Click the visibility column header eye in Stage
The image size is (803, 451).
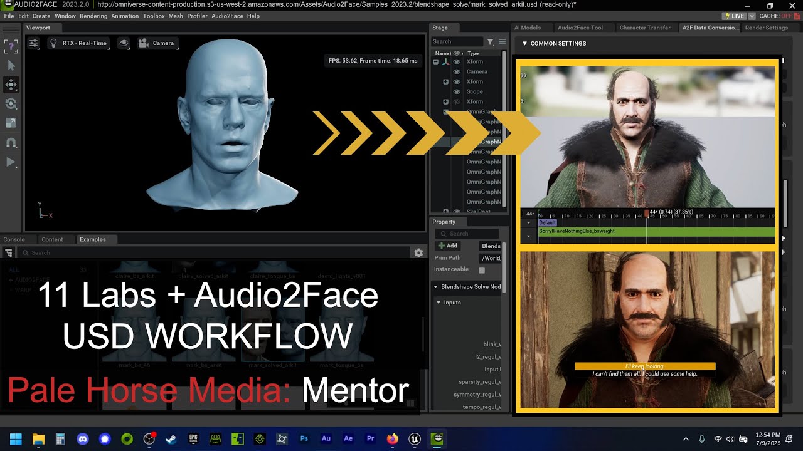[x=457, y=53]
